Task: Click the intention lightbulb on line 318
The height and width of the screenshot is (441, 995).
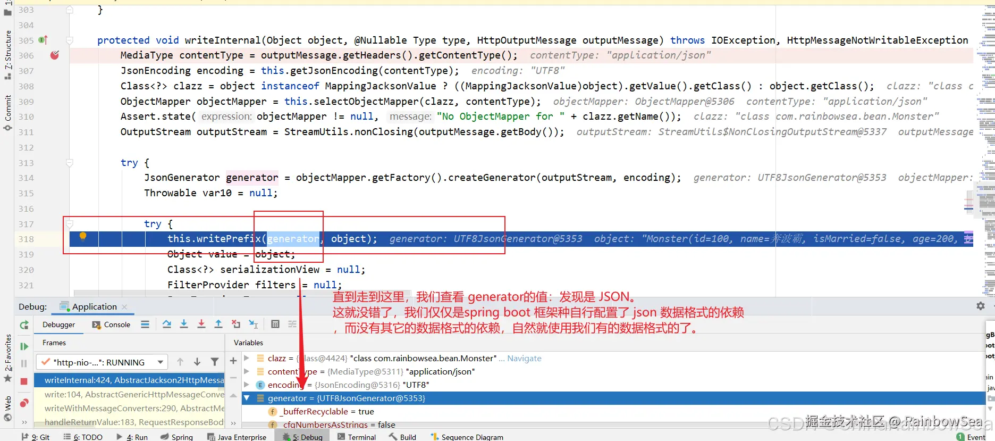Action: pos(83,237)
